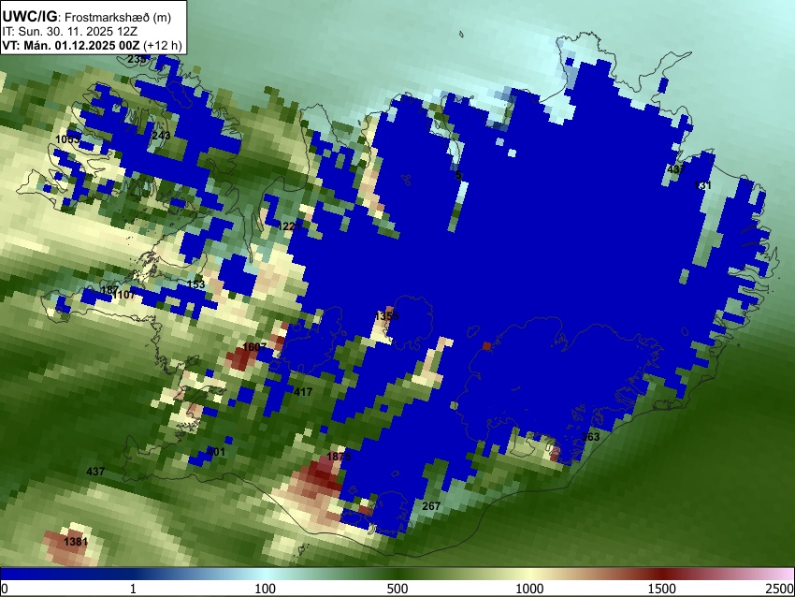795x597 pixels.
Task: Click the 1107 value on the map
Action: click(x=124, y=295)
